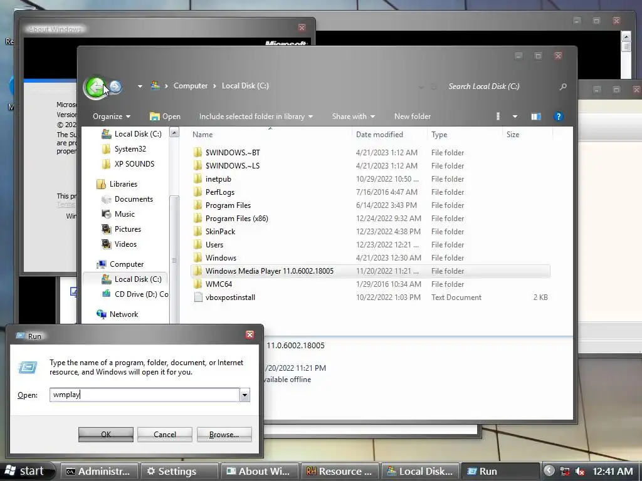Viewport: 642px width, 481px height.
Task: Click Browse... in the Run dialog
Action: 224,435
